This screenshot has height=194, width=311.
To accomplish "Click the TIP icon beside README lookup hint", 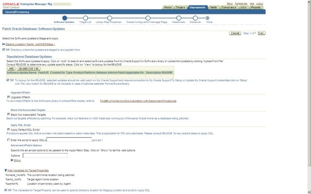I will click(x=8, y=80).
